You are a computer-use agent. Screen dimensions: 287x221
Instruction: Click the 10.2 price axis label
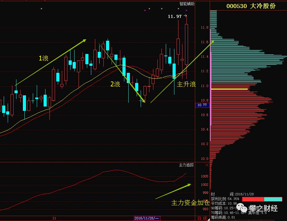pyautogui.click(x=205, y=144)
